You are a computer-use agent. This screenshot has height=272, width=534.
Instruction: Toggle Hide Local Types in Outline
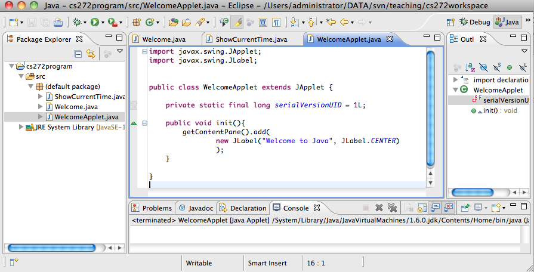(523, 67)
